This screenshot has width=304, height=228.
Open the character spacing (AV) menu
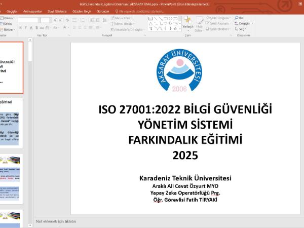coord(48,28)
